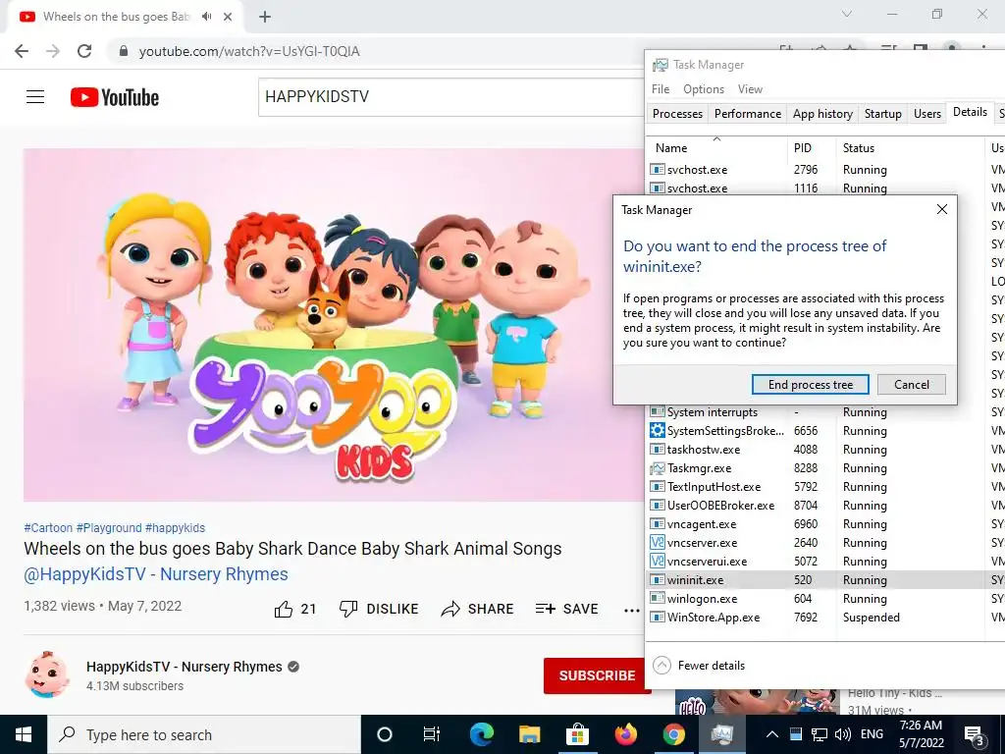Select the Taskmgr.exe process row
The image size is (1005, 754).
coord(825,468)
